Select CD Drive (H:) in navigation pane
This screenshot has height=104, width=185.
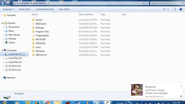coord(15,70)
